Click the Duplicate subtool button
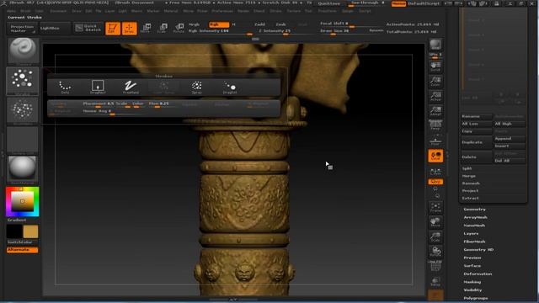This screenshot has width=539, height=303. pyautogui.click(x=477, y=142)
